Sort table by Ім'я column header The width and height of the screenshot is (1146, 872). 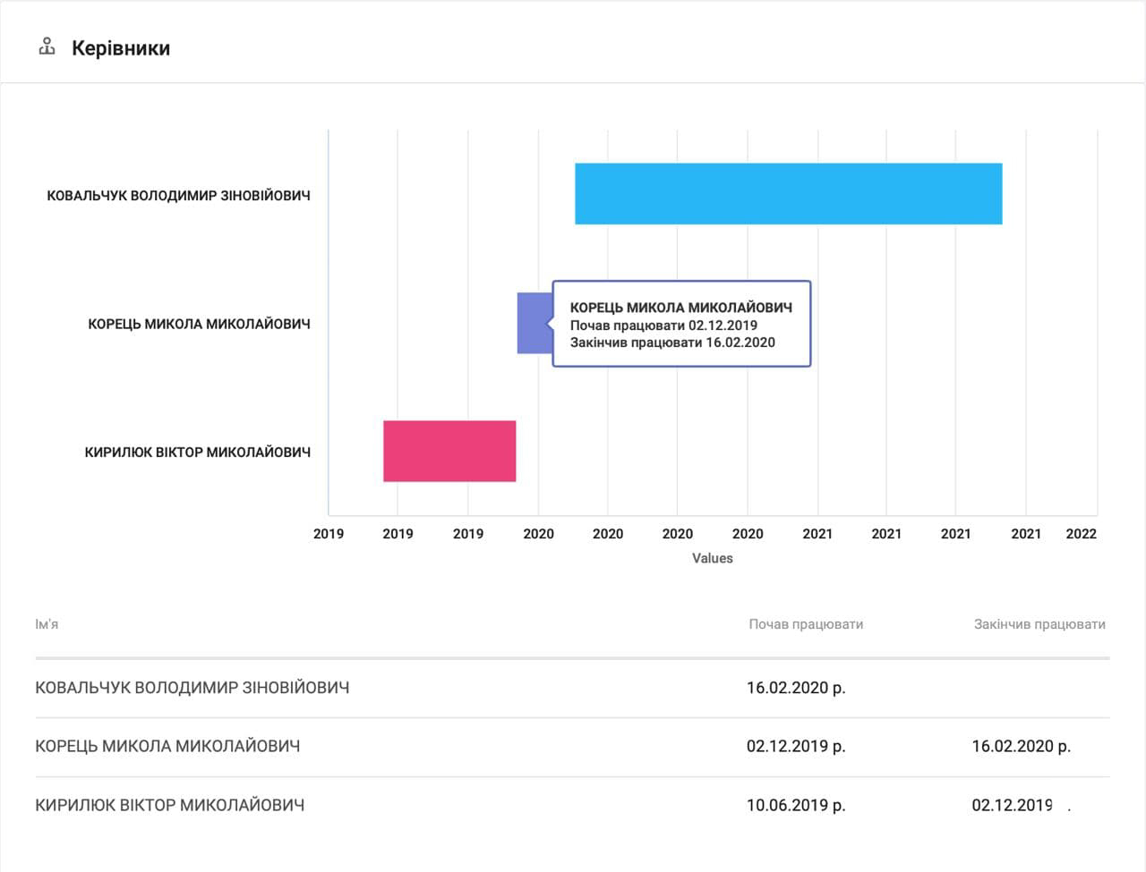point(47,624)
